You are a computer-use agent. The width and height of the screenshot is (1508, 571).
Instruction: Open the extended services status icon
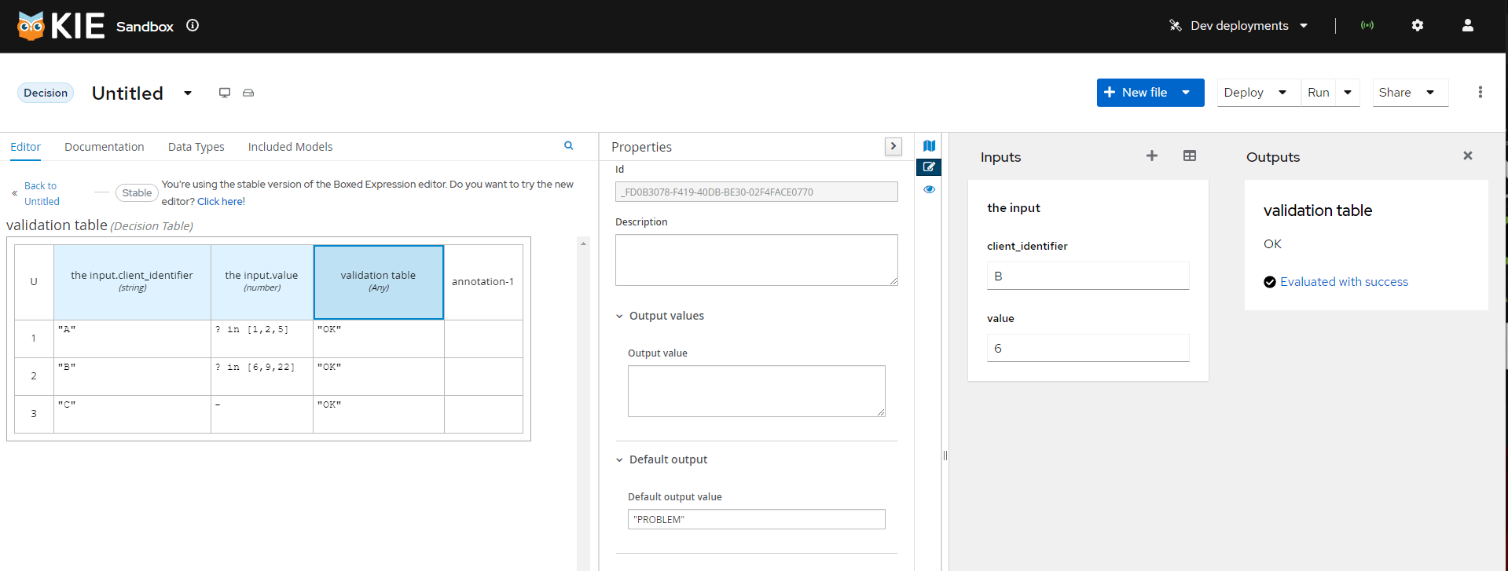pos(1367,25)
